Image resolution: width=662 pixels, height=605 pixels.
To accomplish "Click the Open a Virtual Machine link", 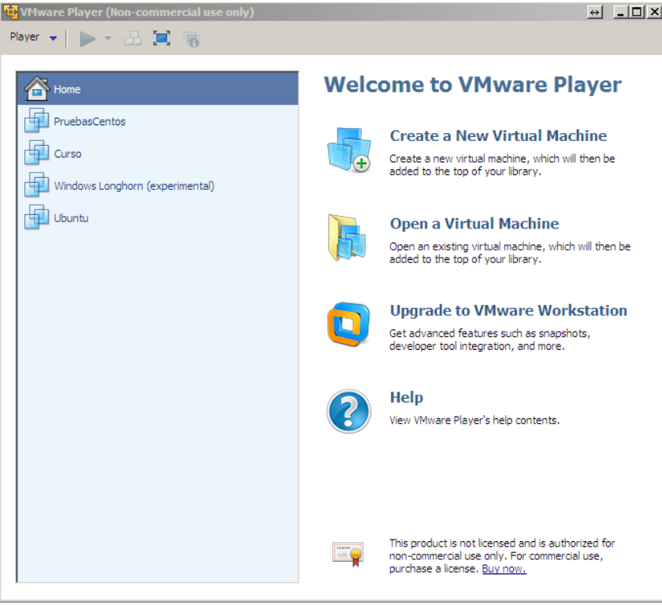I will tap(474, 224).
